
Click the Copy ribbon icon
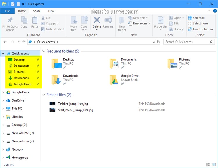pos(24,20)
